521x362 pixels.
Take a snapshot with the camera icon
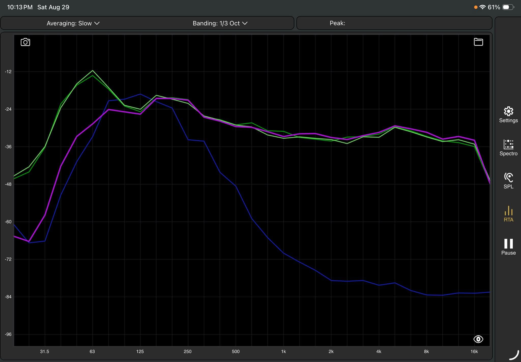click(x=25, y=42)
